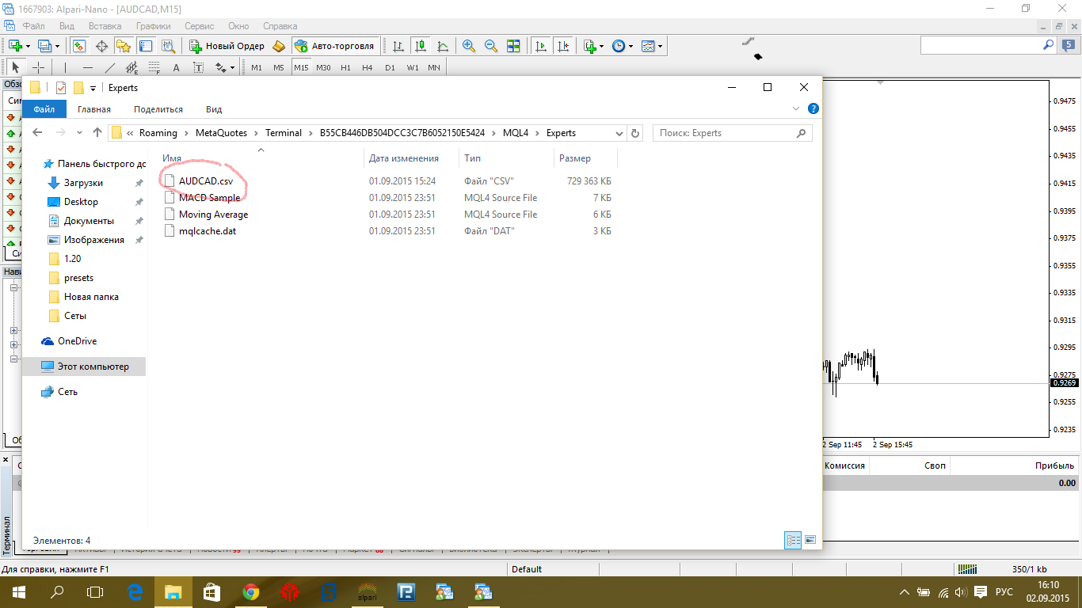
Task: Toggle the chart Auto Scroll icon
Action: 541,46
